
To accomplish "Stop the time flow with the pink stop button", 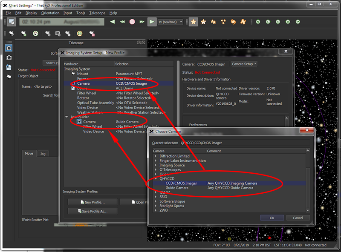I will [x=132, y=22].
